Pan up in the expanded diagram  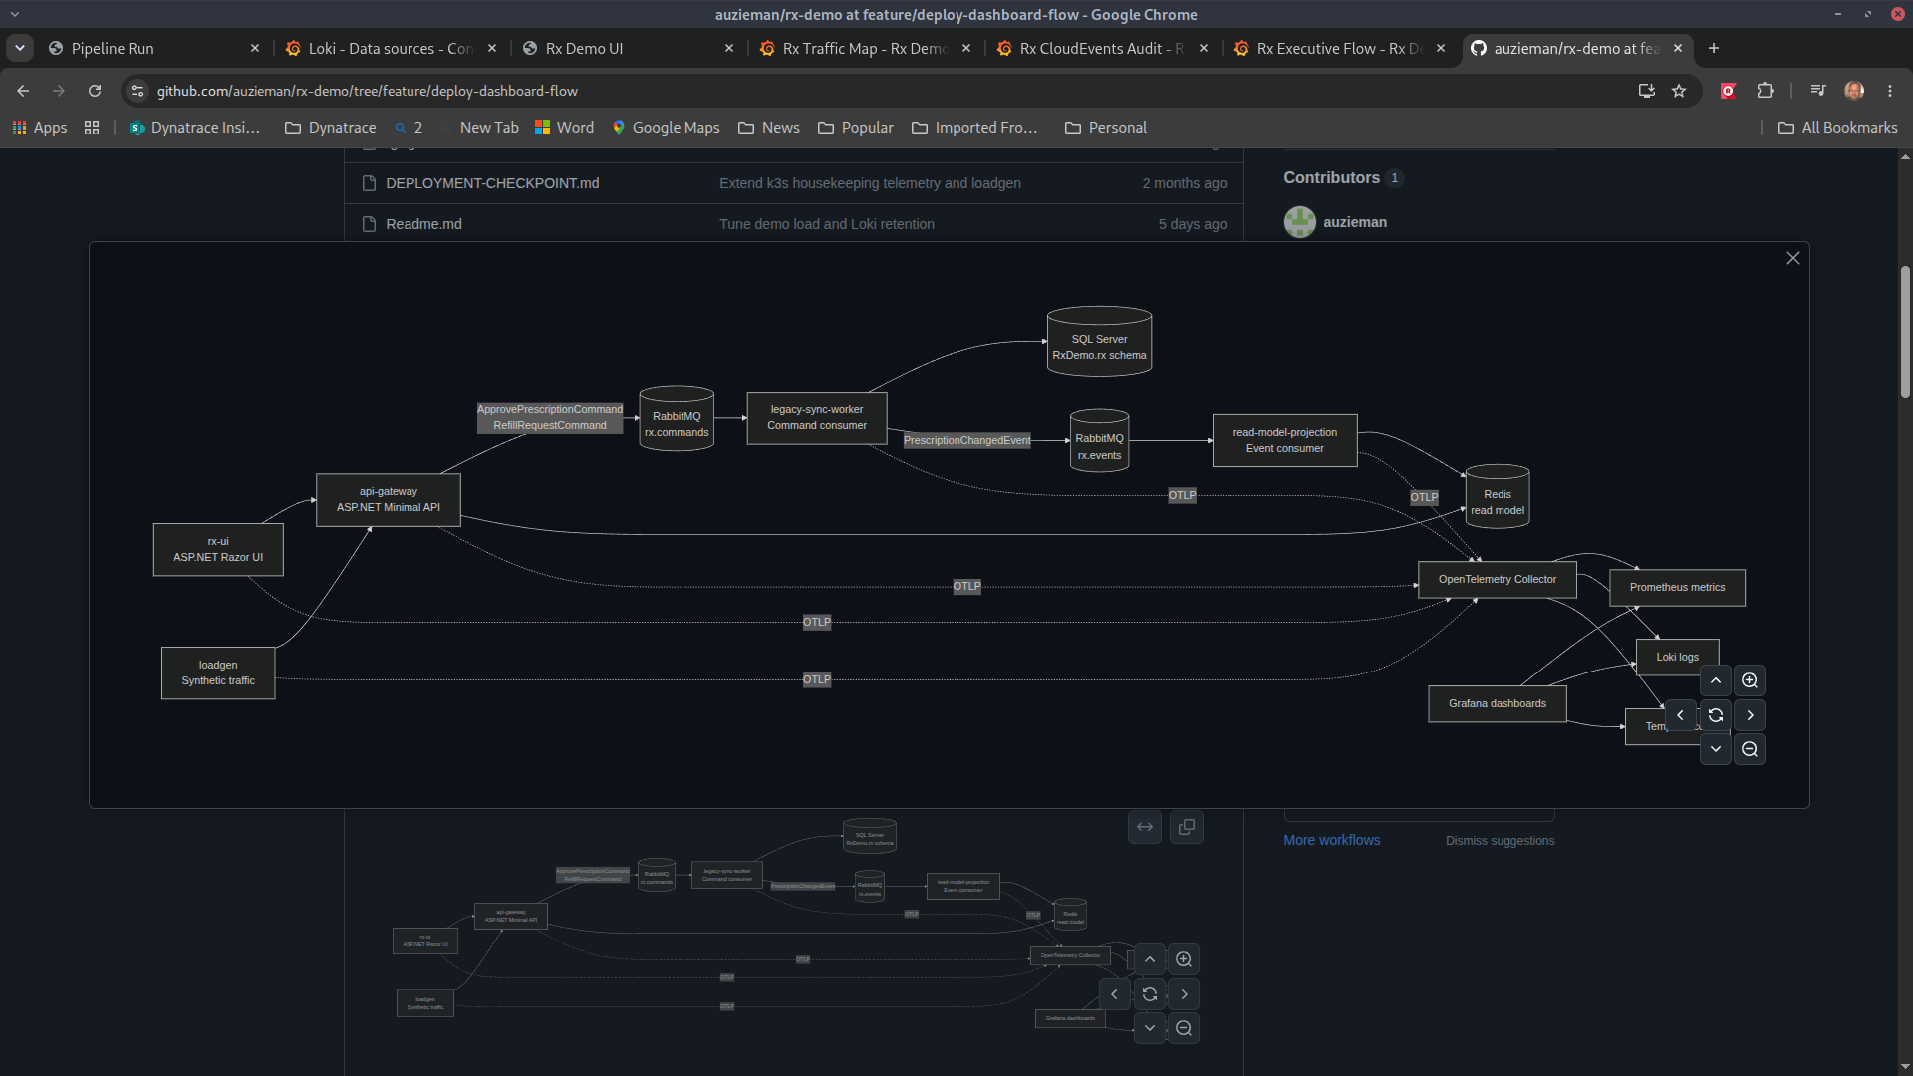click(1716, 681)
